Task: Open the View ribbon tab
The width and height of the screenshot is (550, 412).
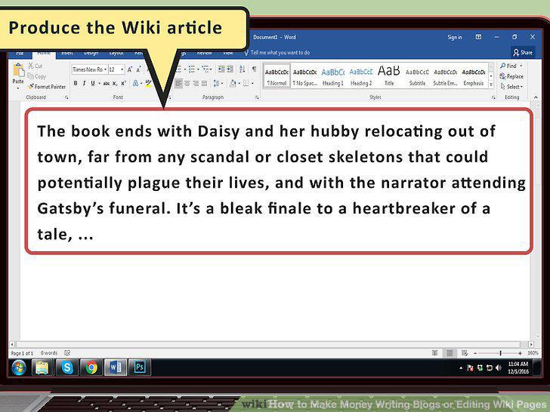Action: click(x=228, y=53)
